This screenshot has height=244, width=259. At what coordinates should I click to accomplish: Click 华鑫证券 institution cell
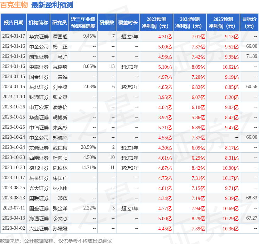pyautogui.click(x=39, y=117)
